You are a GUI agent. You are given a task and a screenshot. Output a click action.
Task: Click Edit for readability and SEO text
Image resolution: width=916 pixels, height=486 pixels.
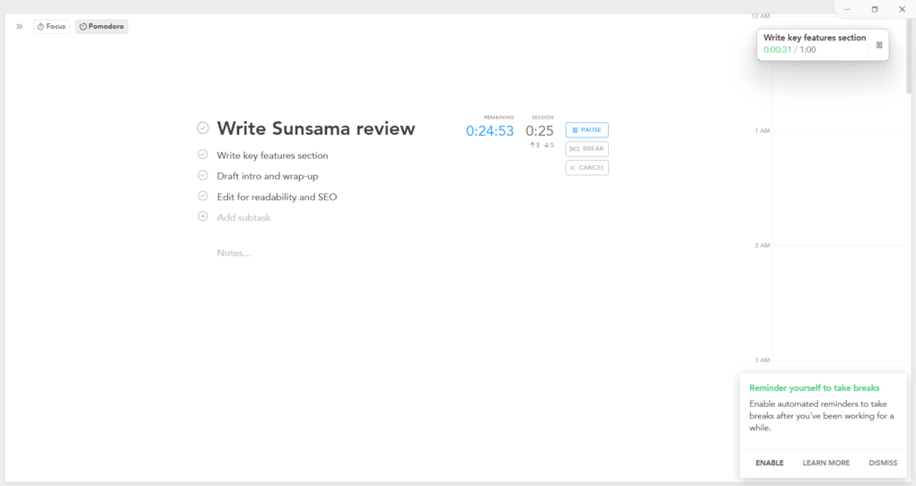coord(277,197)
